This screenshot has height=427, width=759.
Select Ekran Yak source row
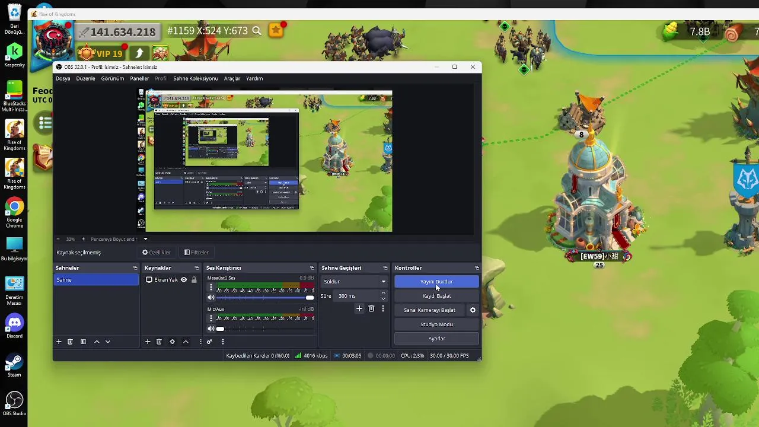[x=171, y=280]
